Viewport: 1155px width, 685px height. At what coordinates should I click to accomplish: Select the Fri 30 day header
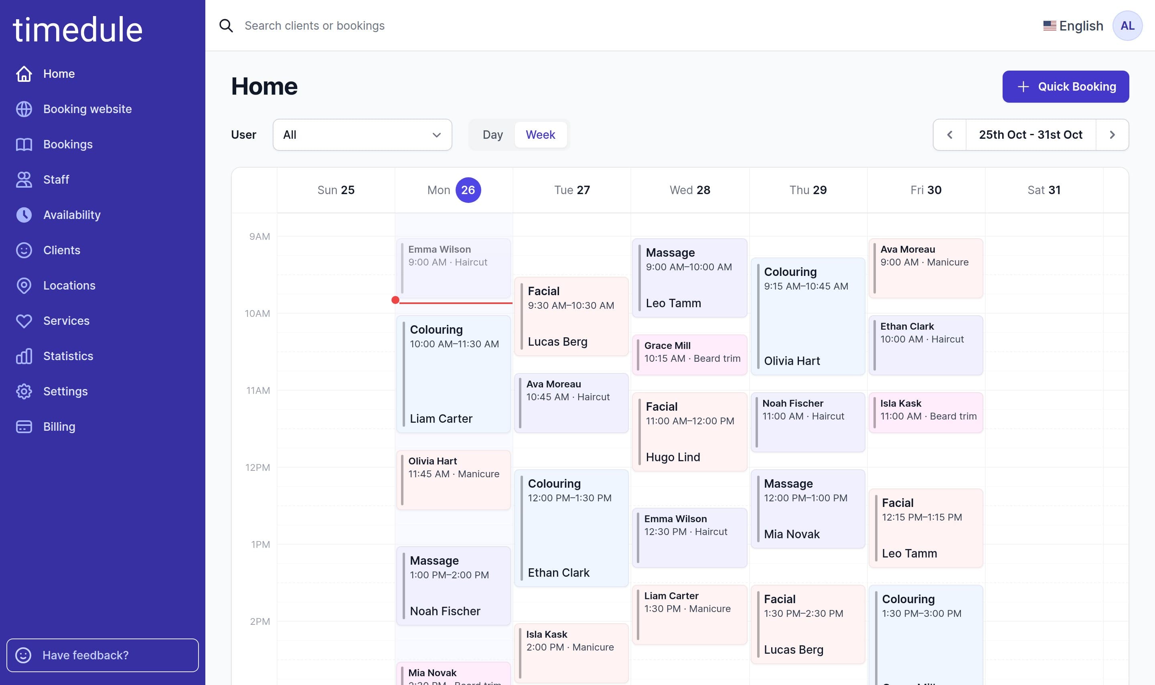coord(926,190)
